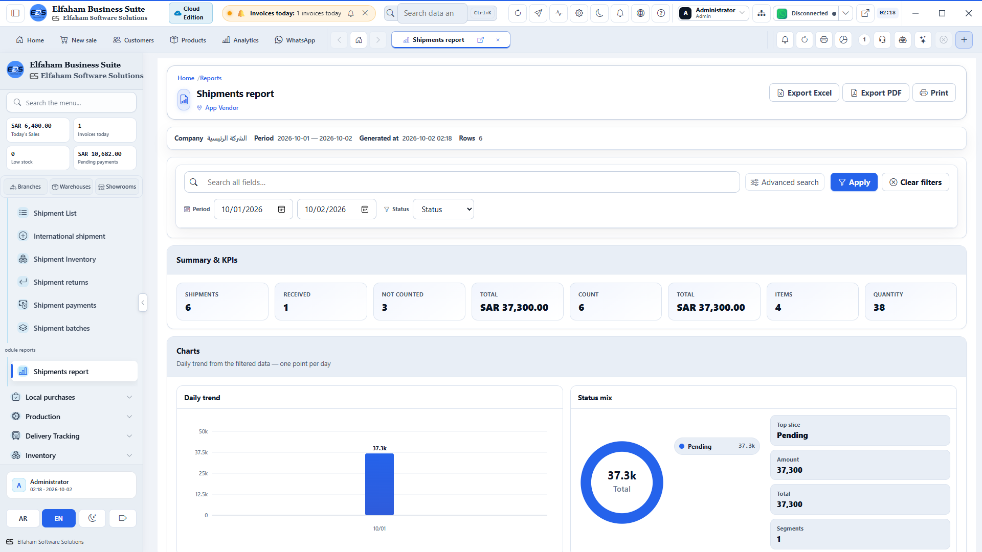The image size is (982, 552).
Task: Open the Analytics menu item
Action: (x=240, y=40)
